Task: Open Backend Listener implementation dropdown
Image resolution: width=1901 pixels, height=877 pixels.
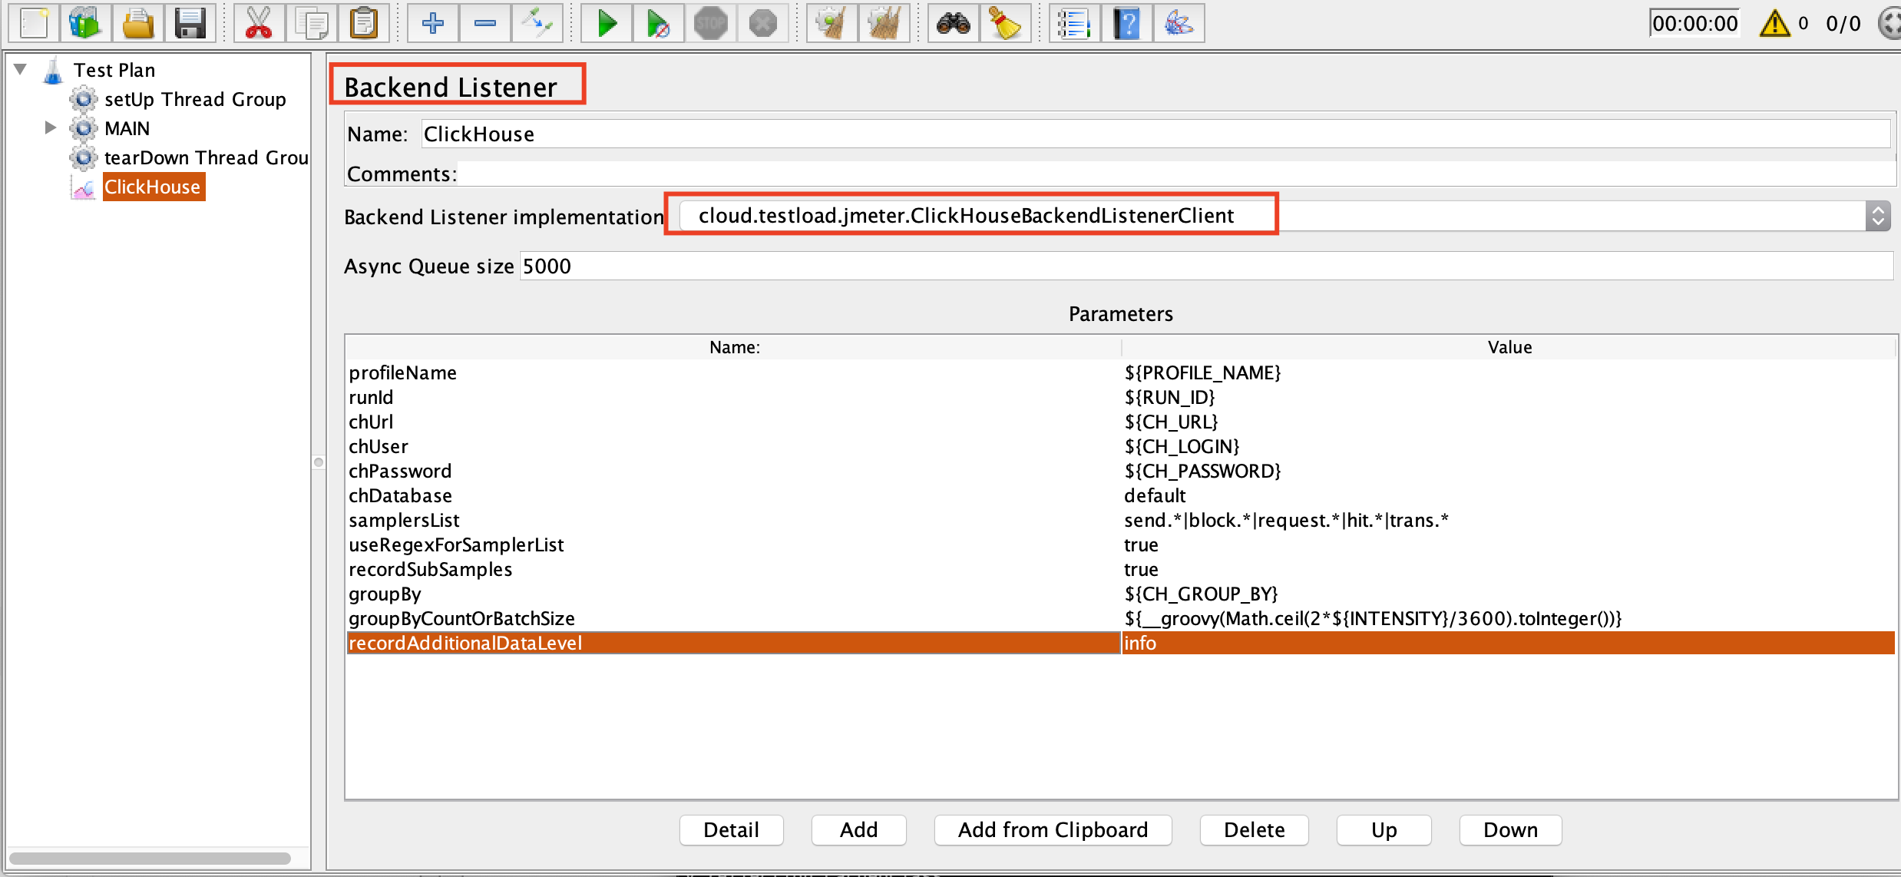Action: (1877, 217)
